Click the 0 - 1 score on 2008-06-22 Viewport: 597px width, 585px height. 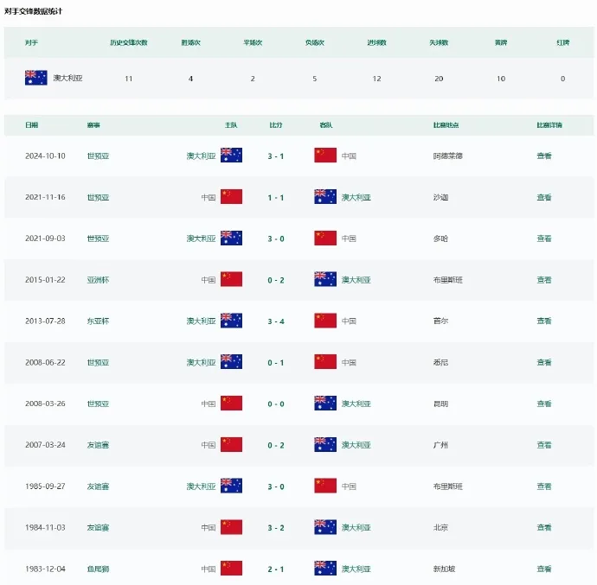(x=276, y=363)
